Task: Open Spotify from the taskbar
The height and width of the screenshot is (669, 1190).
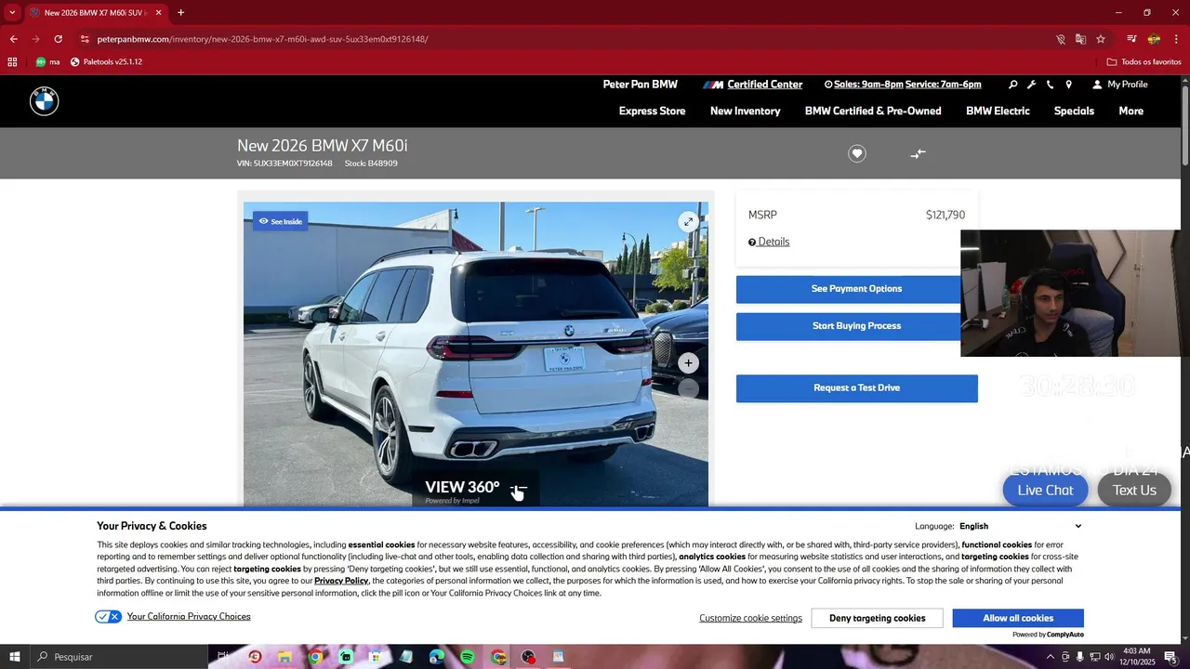Action: point(467,657)
